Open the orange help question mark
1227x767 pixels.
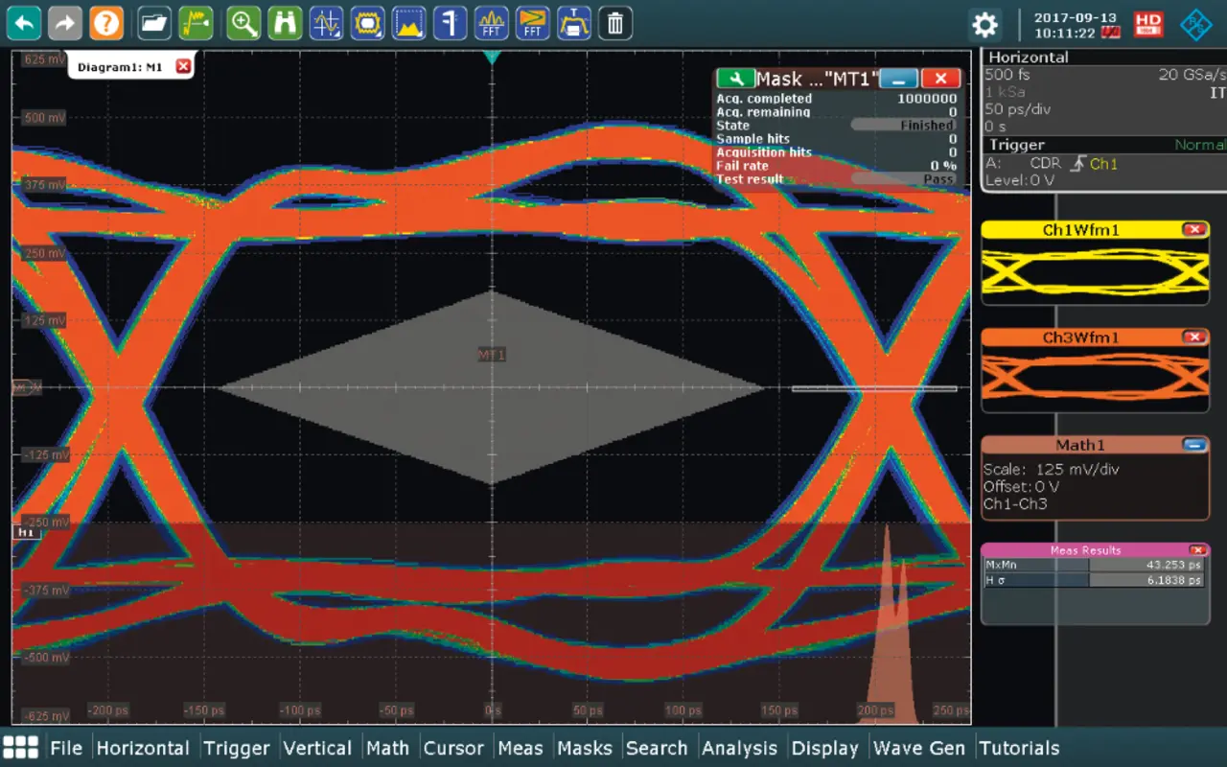[x=106, y=23]
